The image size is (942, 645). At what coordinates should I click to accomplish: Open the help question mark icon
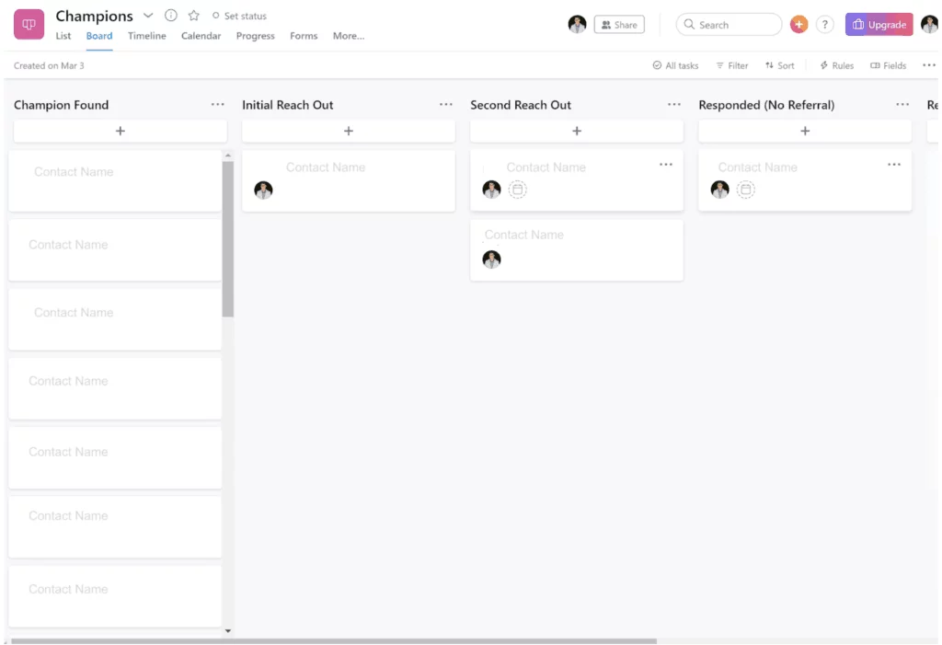[825, 25]
